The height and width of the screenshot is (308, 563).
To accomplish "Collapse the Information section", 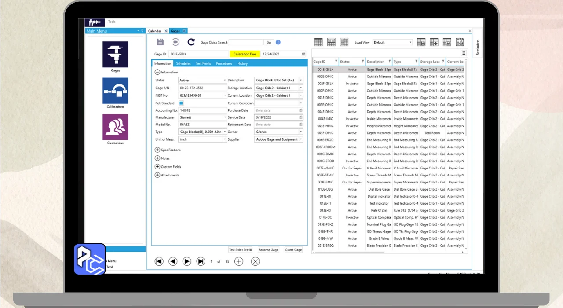I will pyautogui.click(x=157, y=72).
